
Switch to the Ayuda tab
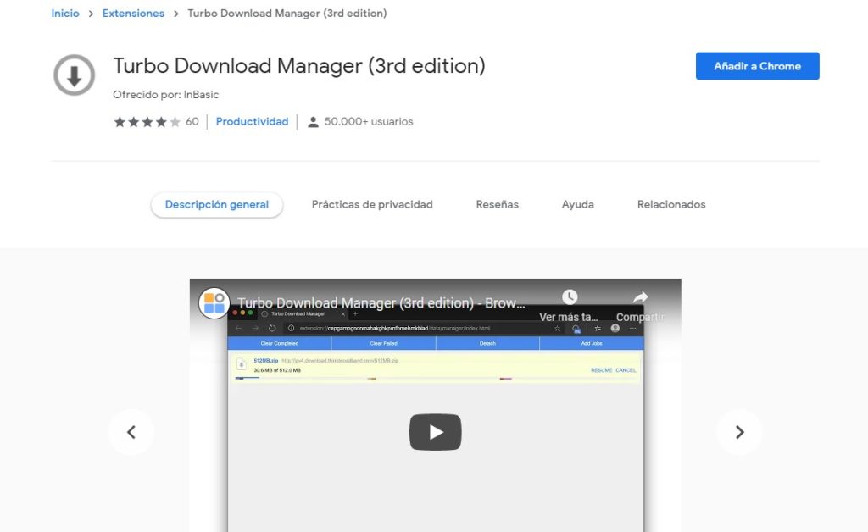[x=577, y=204]
